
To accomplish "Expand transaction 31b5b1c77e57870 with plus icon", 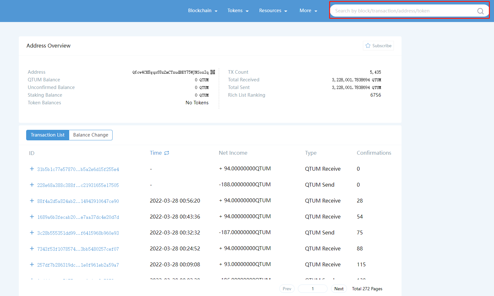I will (x=32, y=169).
